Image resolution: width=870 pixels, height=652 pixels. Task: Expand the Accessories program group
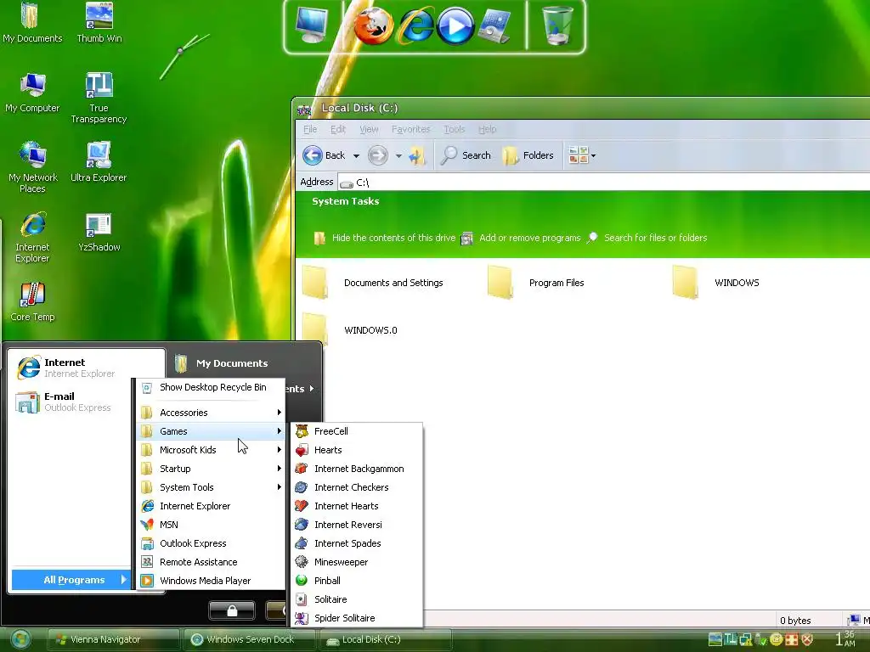click(211, 413)
